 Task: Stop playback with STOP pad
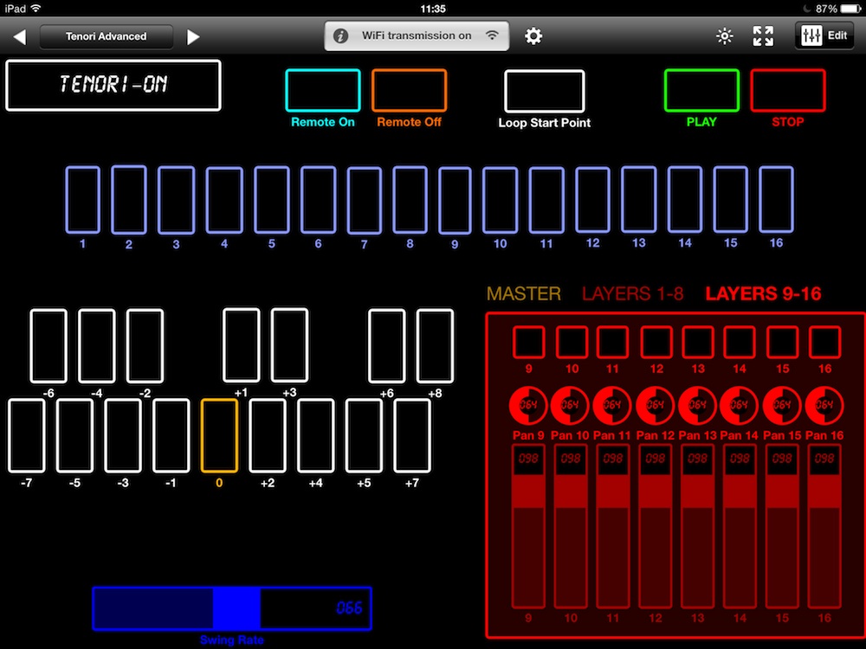(787, 91)
